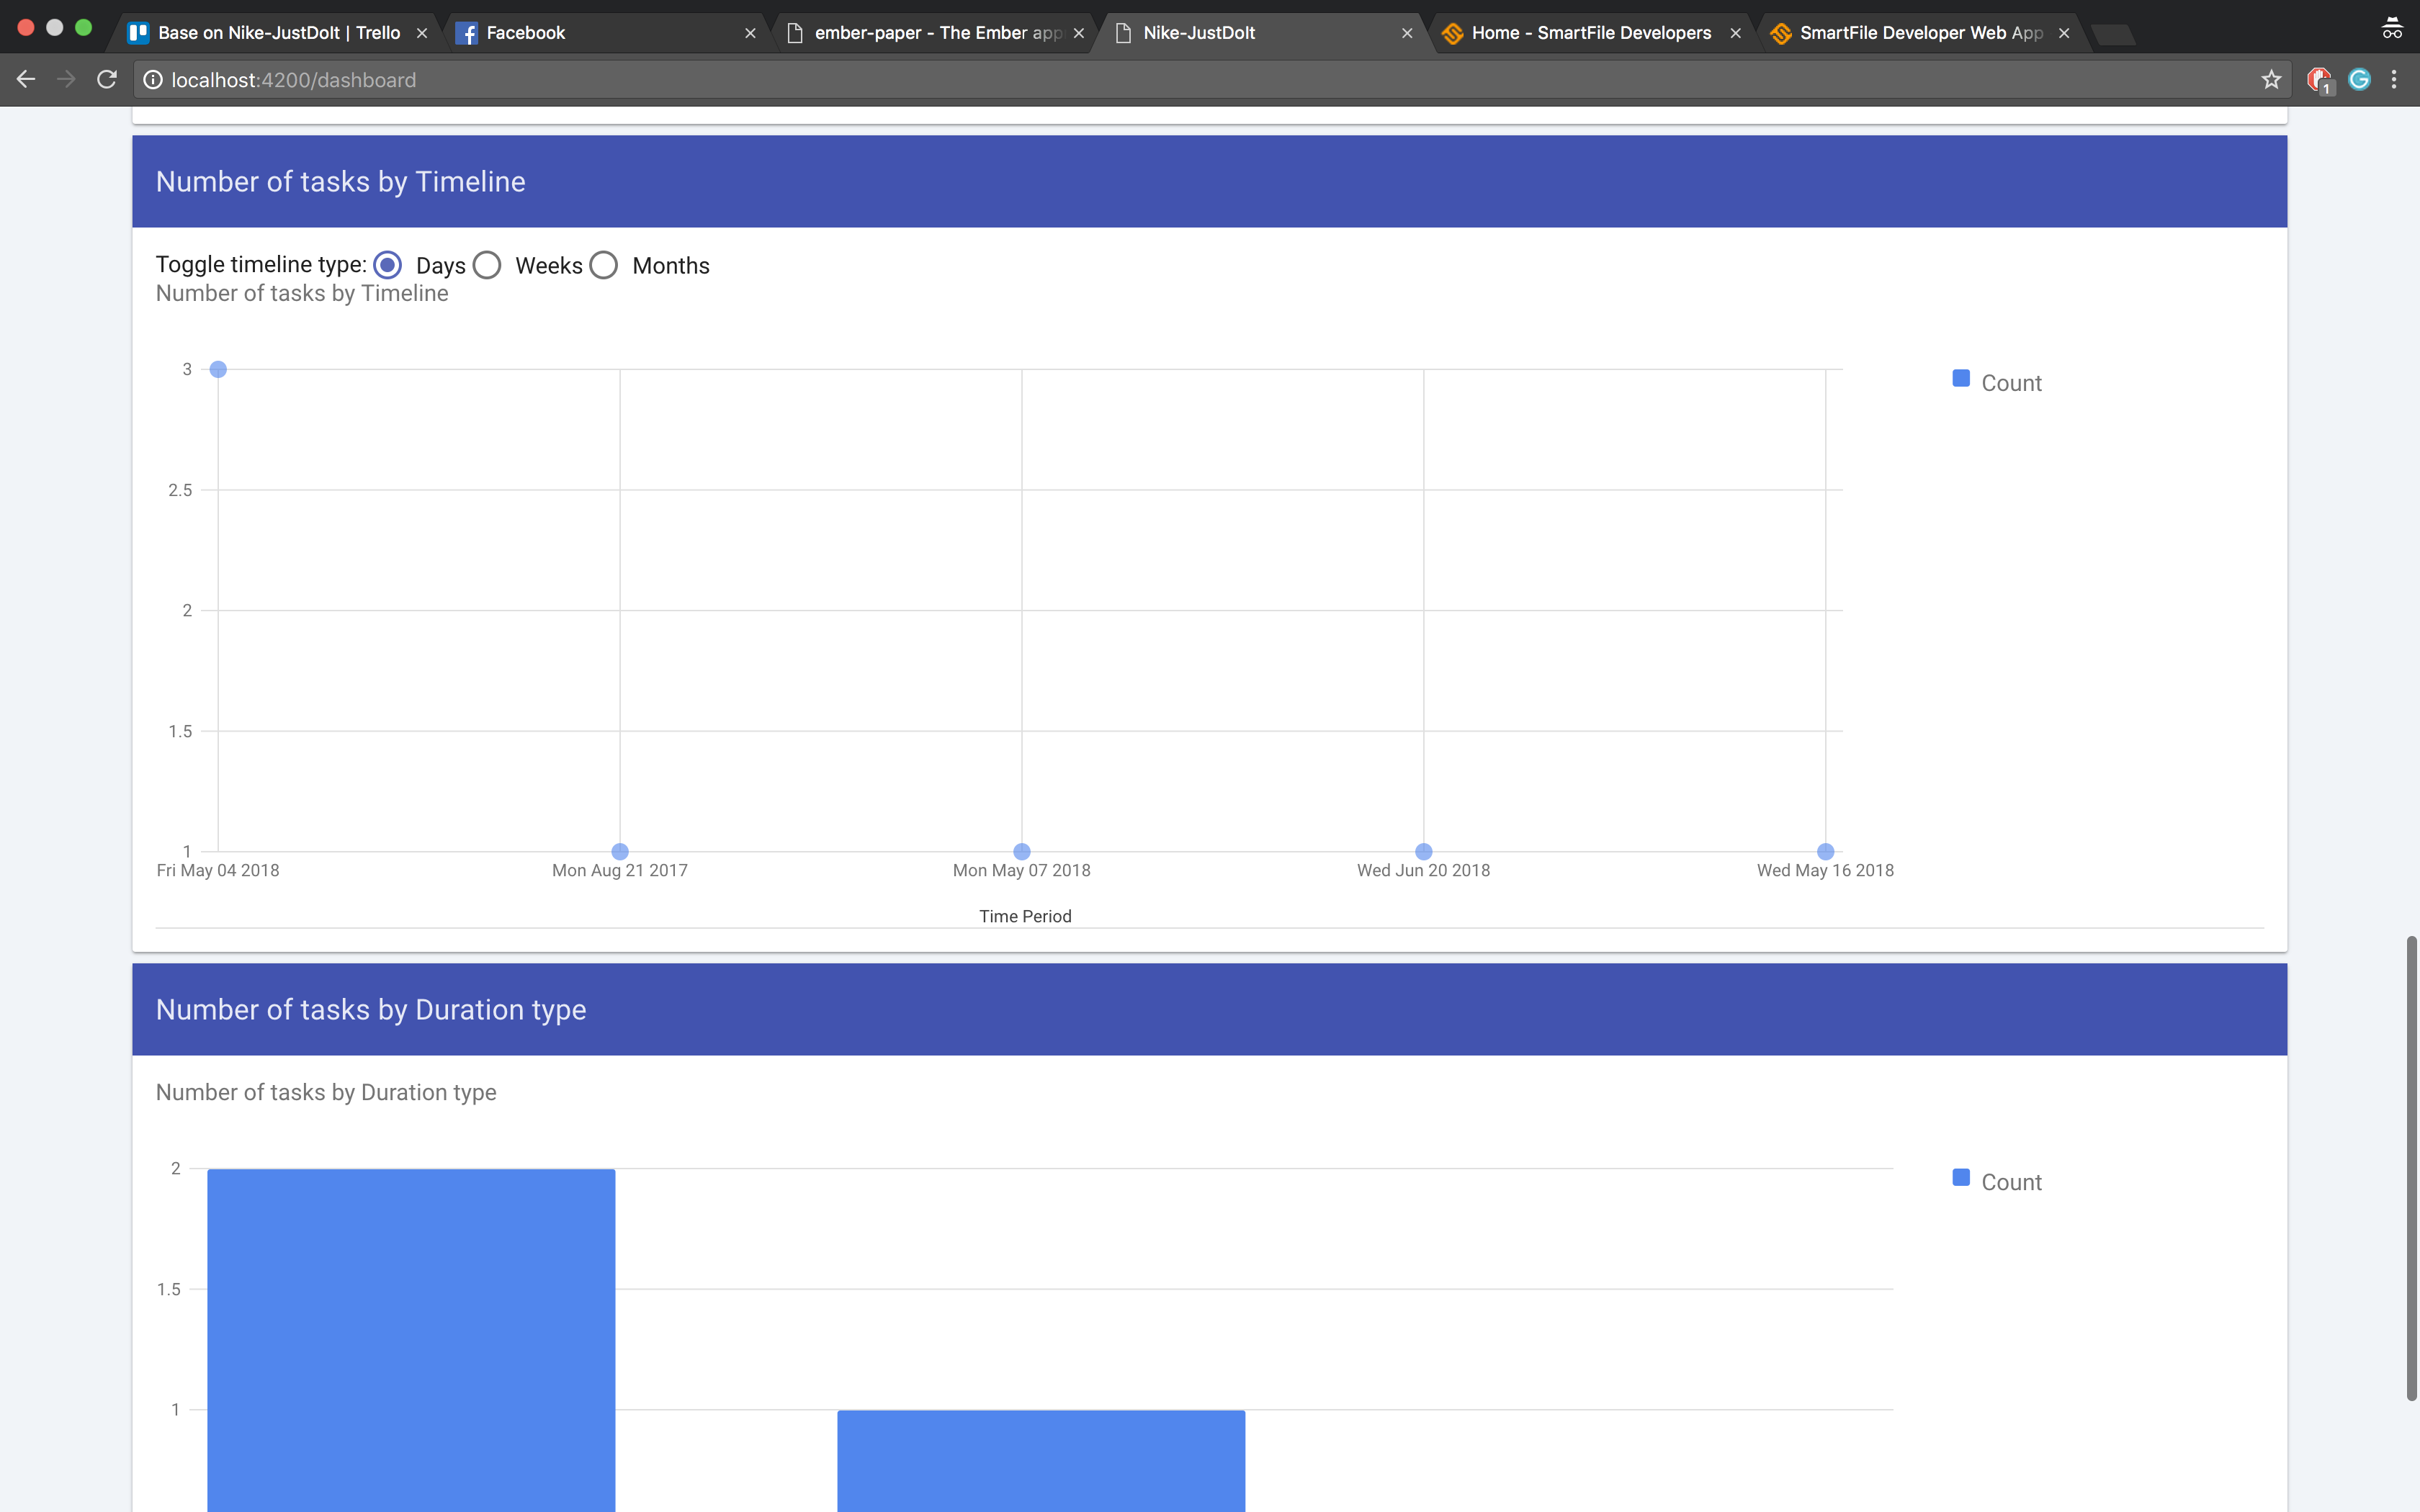The height and width of the screenshot is (1512, 2420).
Task: Reload the dashboard page
Action: [x=107, y=80]
